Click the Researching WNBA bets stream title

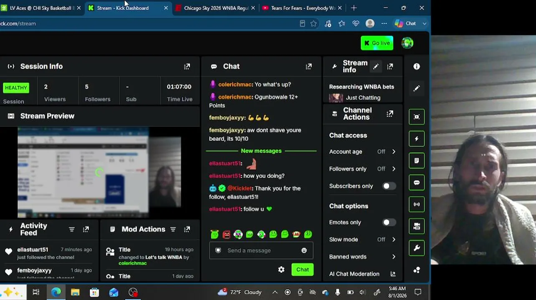click(362, 87)
